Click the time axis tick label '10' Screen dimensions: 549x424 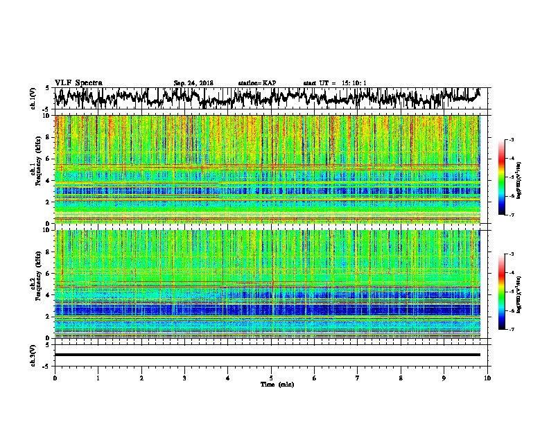[x=487, y=378]
